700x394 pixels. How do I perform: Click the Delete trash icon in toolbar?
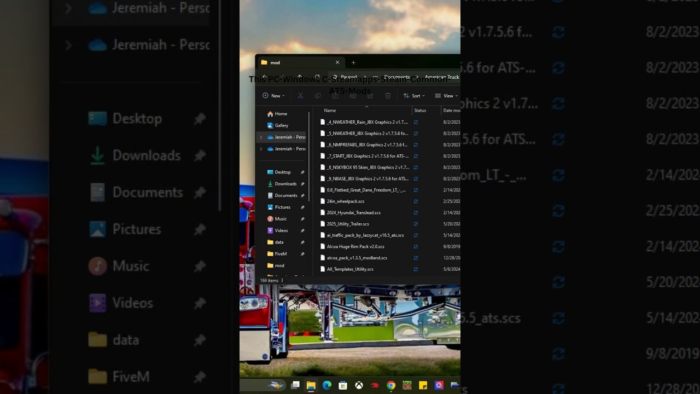click(x=388, y=96)
